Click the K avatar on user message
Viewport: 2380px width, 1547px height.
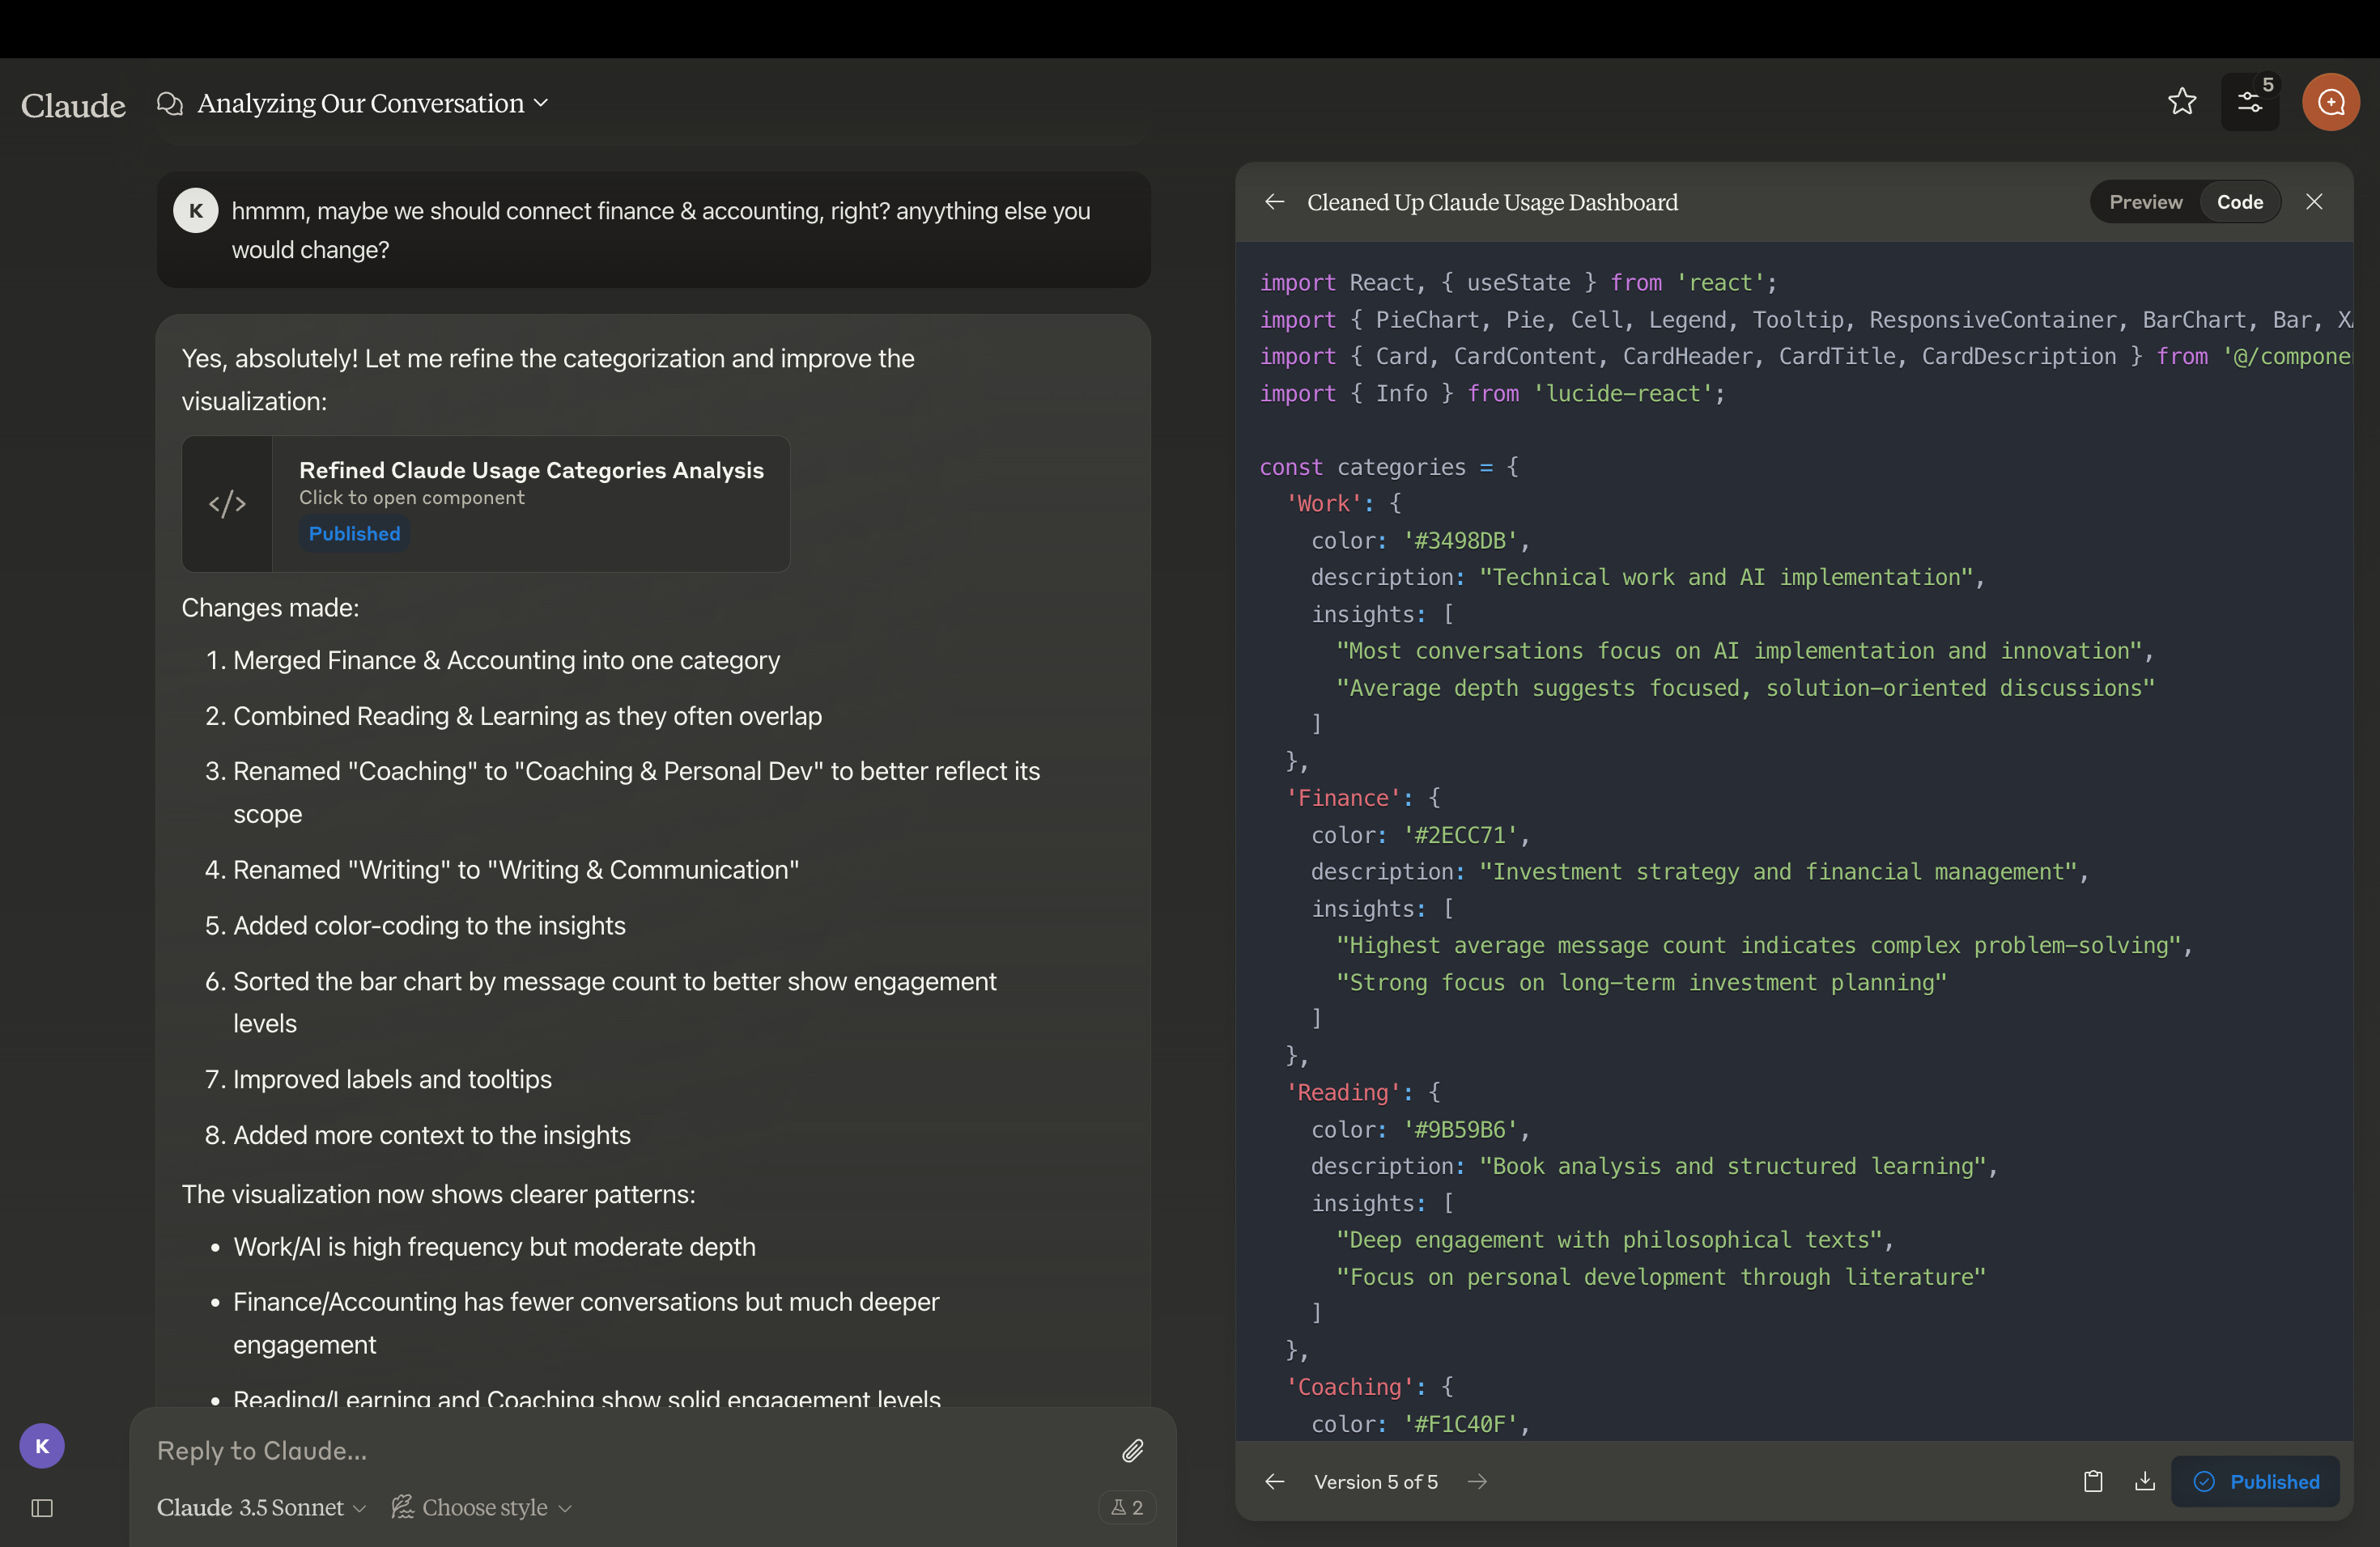[196, 211]
